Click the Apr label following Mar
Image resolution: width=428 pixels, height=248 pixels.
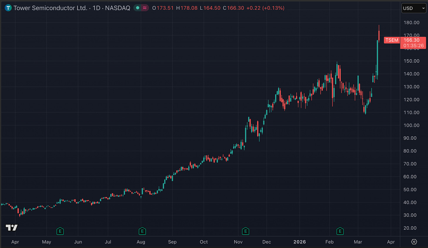point(391,242)
